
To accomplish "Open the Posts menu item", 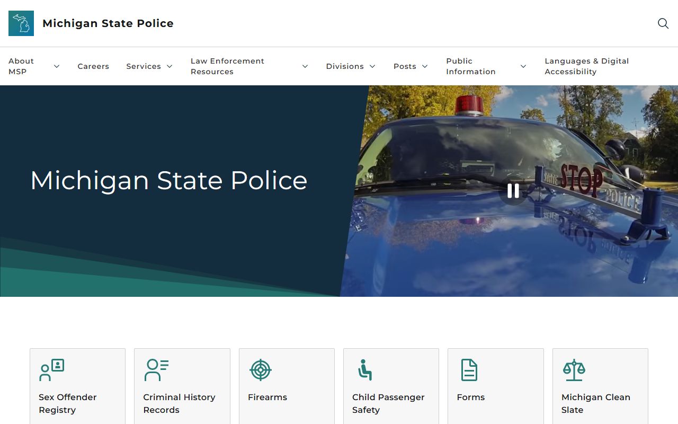I will 405,66.
